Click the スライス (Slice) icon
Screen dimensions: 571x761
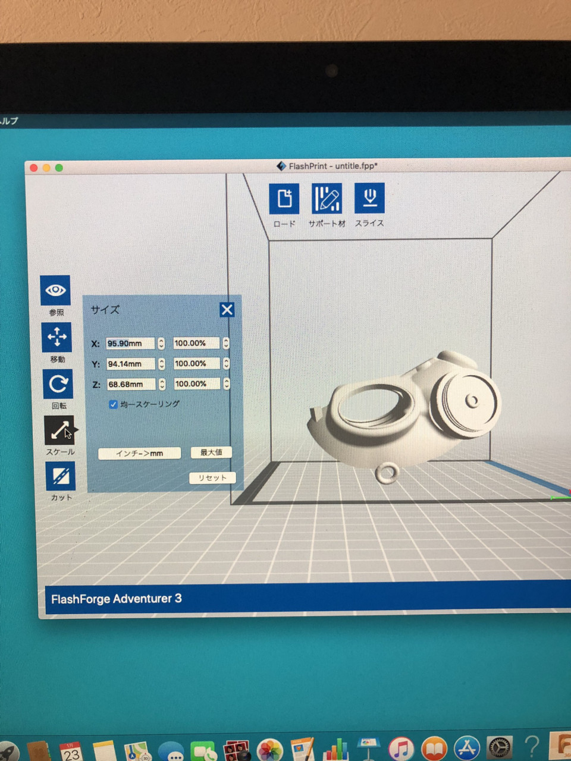369,199
